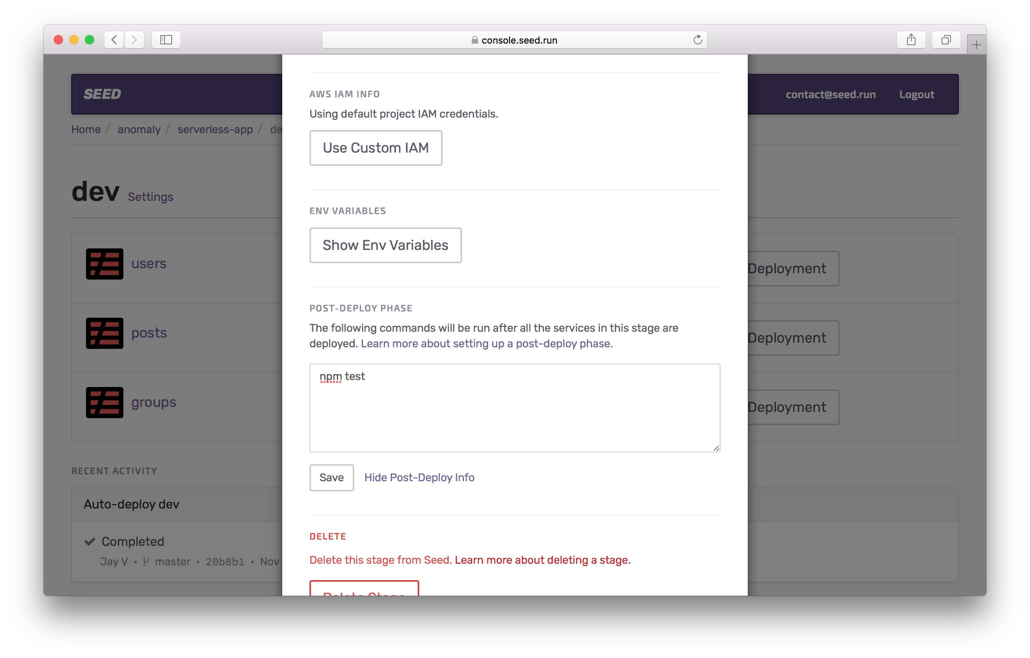
Task: Toggle the Safari sidebar button
Action: point(166,40)
